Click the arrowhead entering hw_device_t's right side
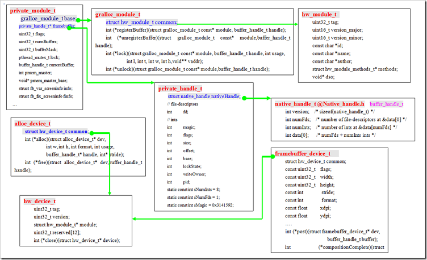 pos(134,219)
